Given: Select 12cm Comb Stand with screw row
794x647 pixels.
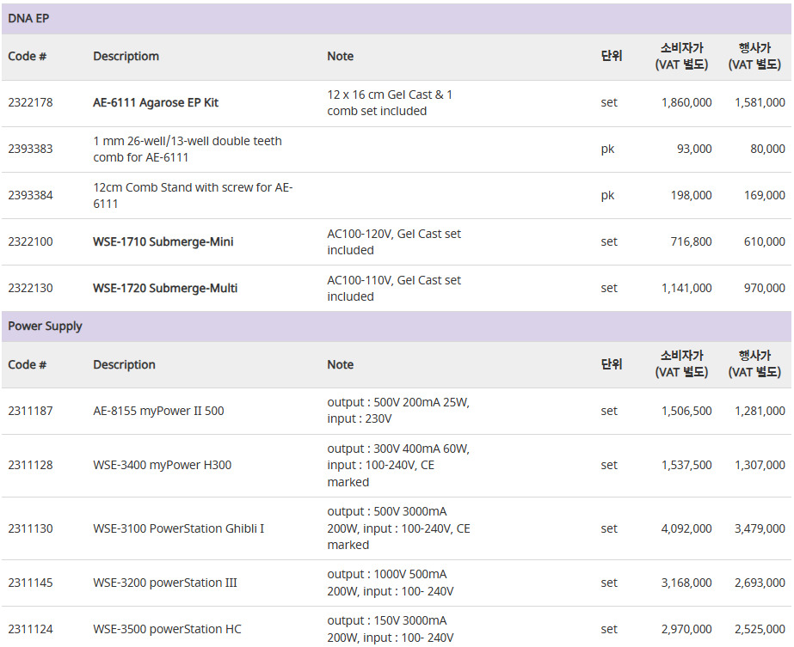Looking at the screenshot, I should tap(397, 196).
